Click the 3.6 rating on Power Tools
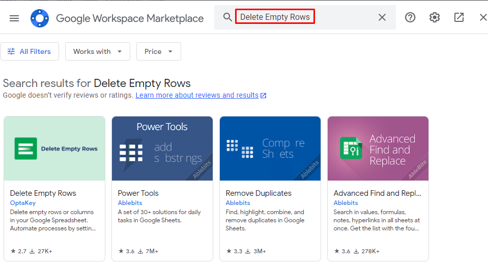The image size is (488, 265). coord(126,251)
